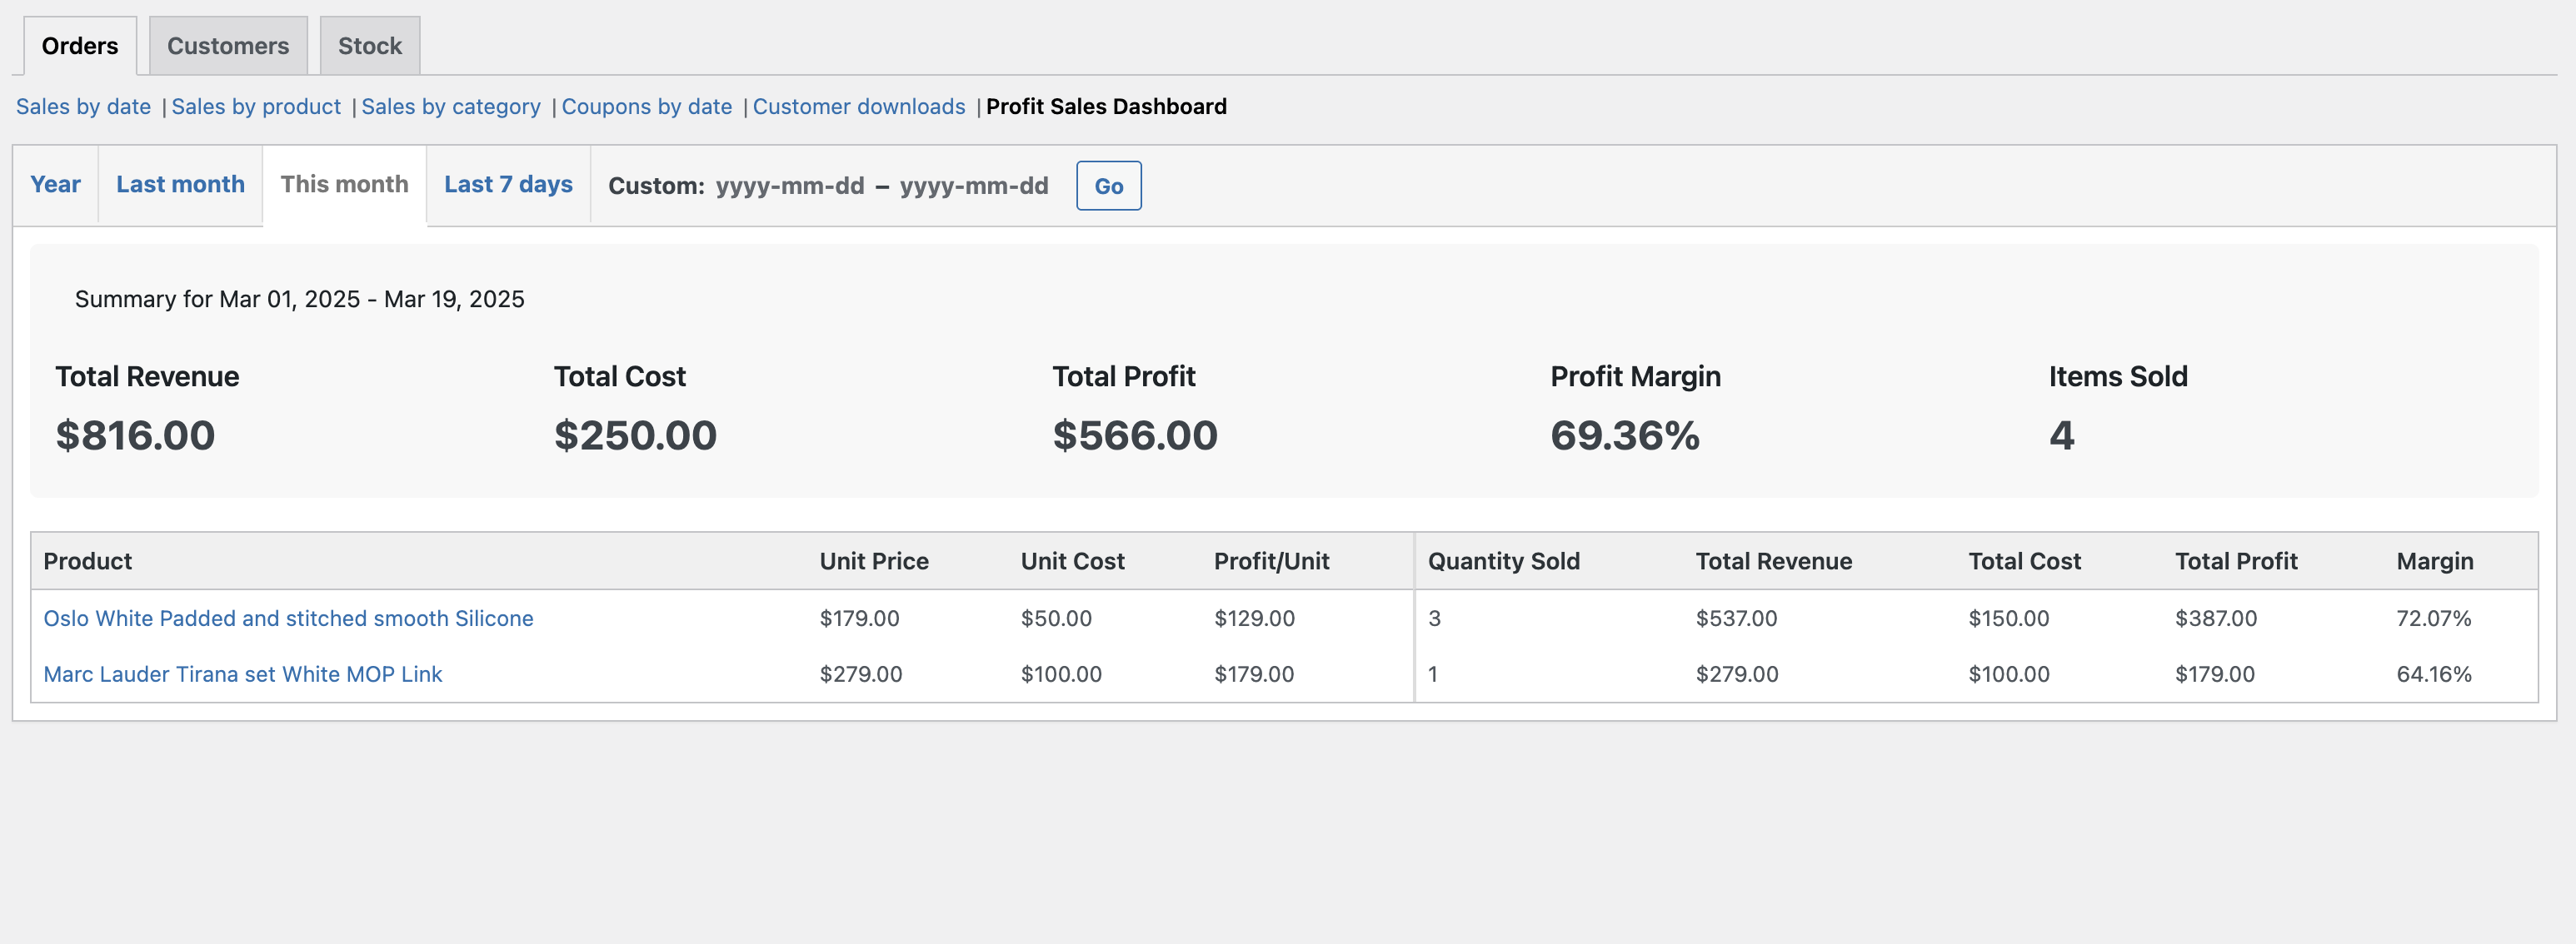This screenshot has width=2576, height=944.
Task: Click the $129.00 profit per unit cell
Action: (1254, 619)
